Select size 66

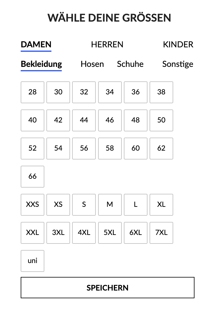coord(33,177)
